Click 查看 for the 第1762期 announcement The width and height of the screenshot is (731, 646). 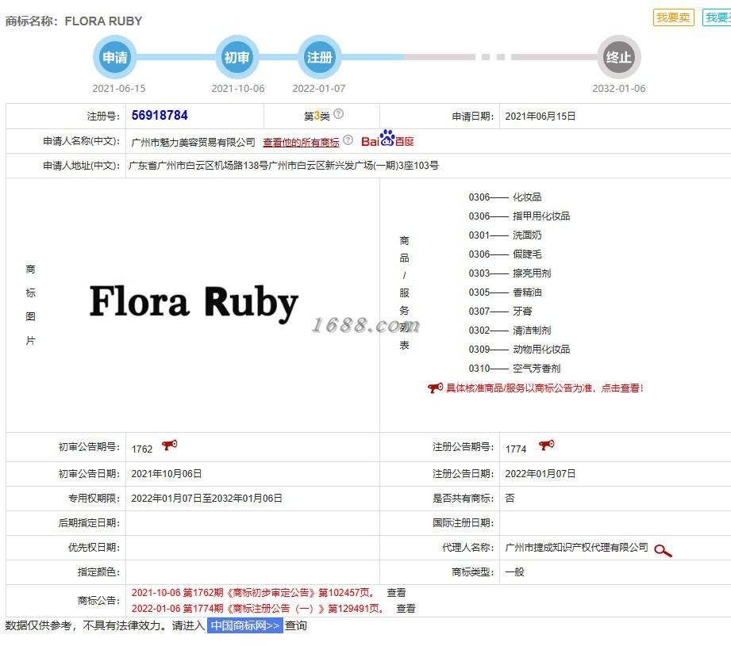396,592
